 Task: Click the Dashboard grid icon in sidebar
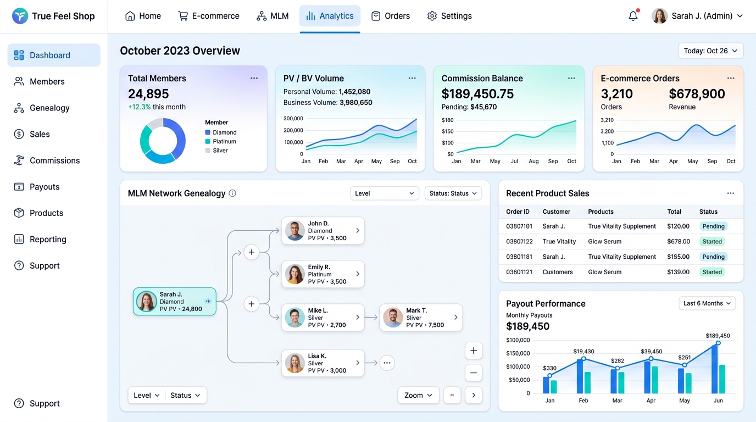click(x=19, y=55)
